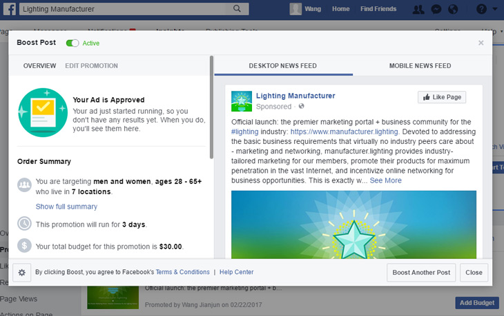Expand post text with See More
504x316 pixels.
(385, 180)
